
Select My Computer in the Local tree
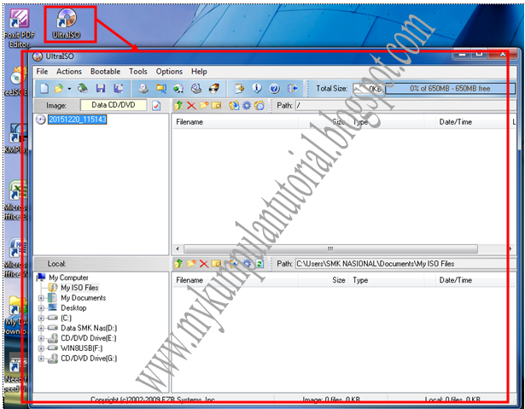[x=68, y=278]
